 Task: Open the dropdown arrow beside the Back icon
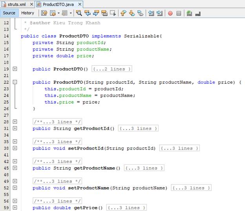pos(59,13)
